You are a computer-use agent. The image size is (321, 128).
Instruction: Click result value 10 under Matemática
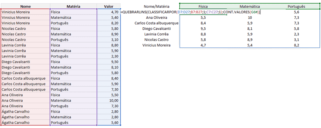(249, 17)
